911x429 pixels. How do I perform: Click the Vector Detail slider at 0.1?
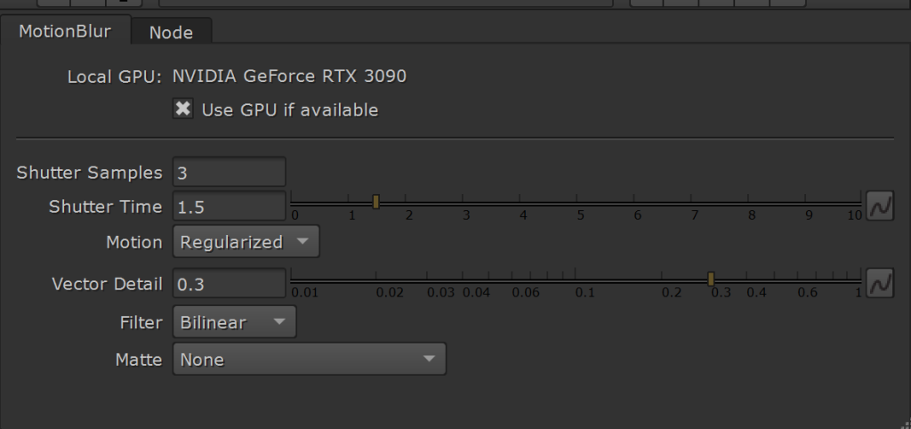[x=576, y=279]
